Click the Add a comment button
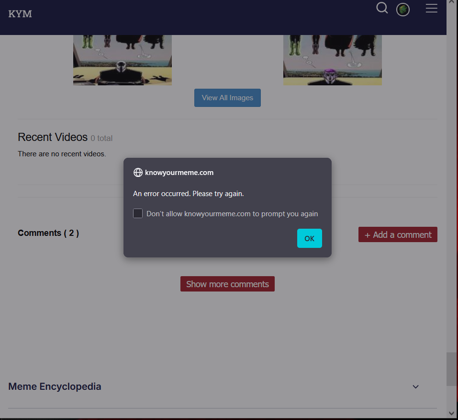458x420 pixels. click(398, 234)
